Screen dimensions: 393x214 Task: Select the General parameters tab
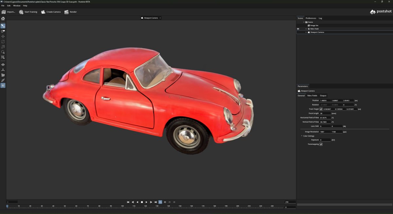pos(301,96)
